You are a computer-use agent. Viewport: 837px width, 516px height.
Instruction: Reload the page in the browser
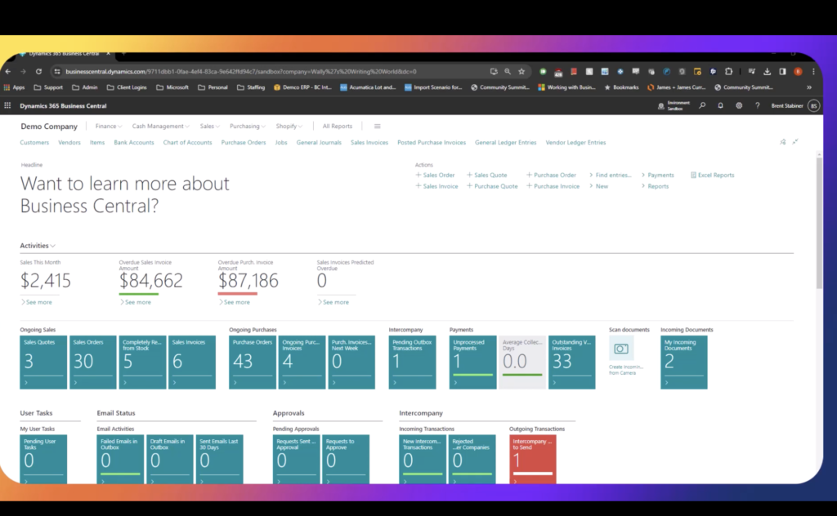click(38, 71)
